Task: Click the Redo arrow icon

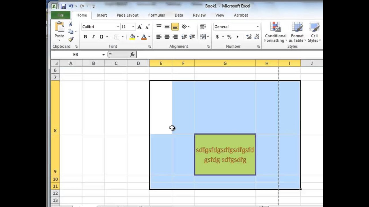Action: coord(82,6)
